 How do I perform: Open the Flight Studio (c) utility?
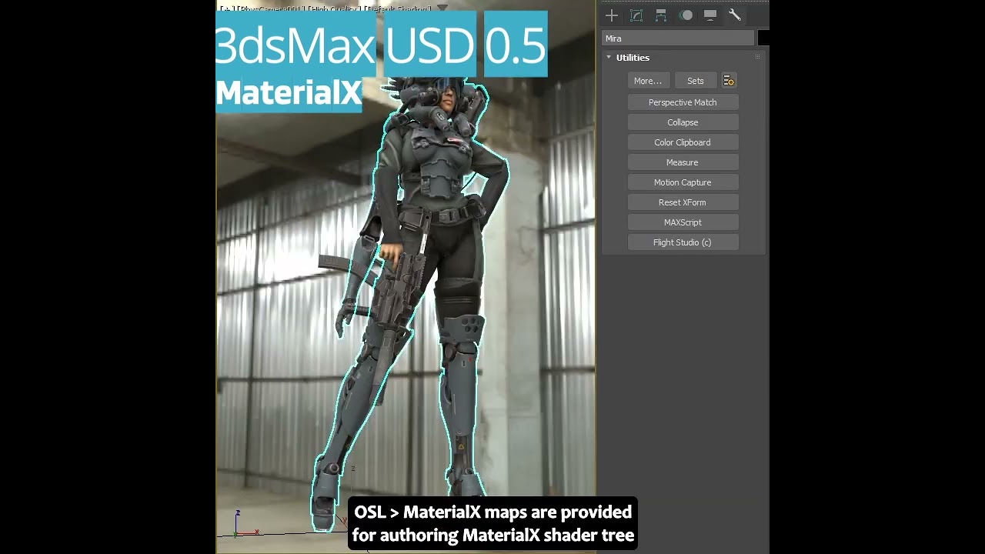[x=683, y=242]
